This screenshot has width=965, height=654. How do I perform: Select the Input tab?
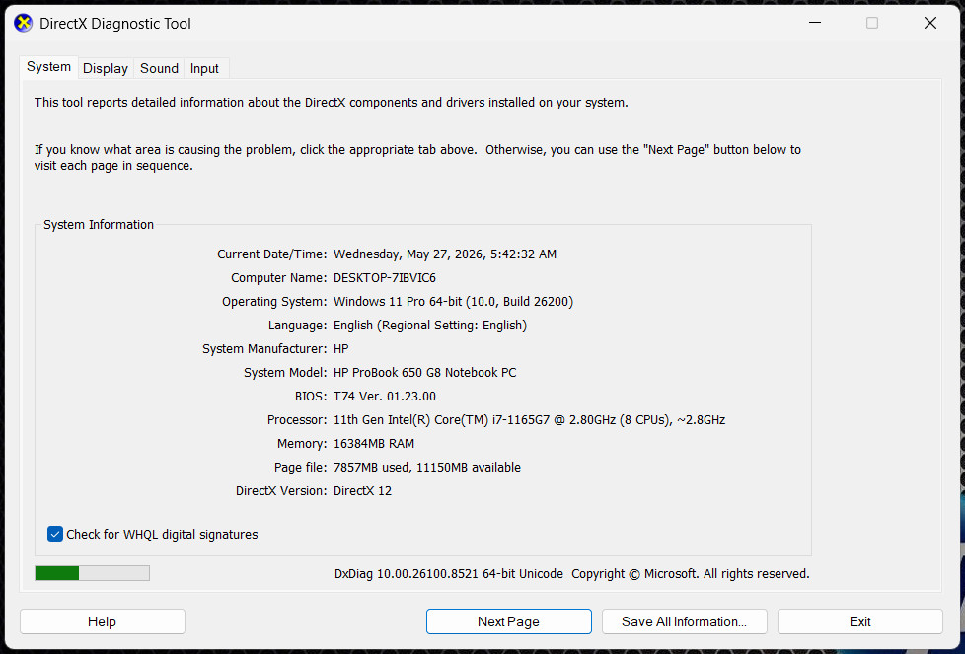204,68
